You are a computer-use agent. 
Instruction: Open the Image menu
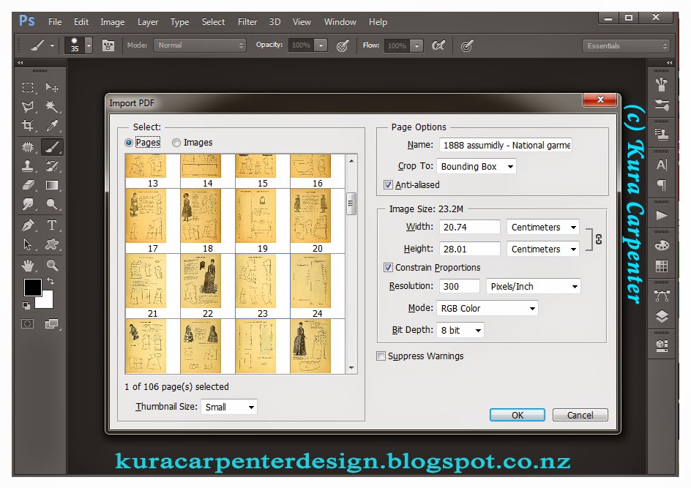tap(113, 21)
